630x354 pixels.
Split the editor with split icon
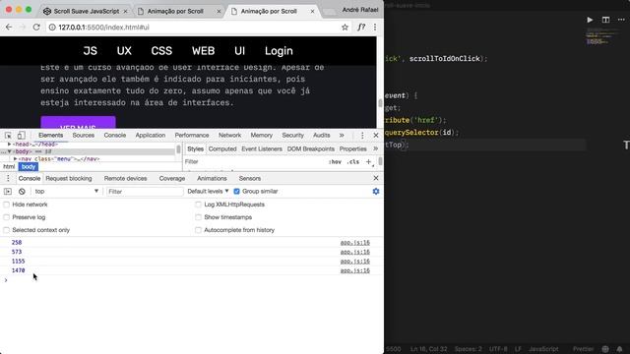pos(605,20)
